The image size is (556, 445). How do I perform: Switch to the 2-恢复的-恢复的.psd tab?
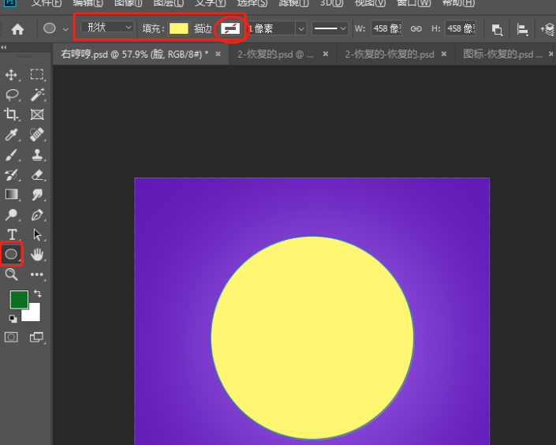coord(389,54)
